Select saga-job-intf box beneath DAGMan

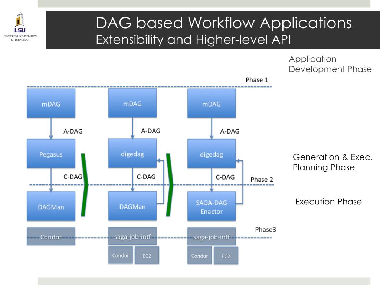132,236
